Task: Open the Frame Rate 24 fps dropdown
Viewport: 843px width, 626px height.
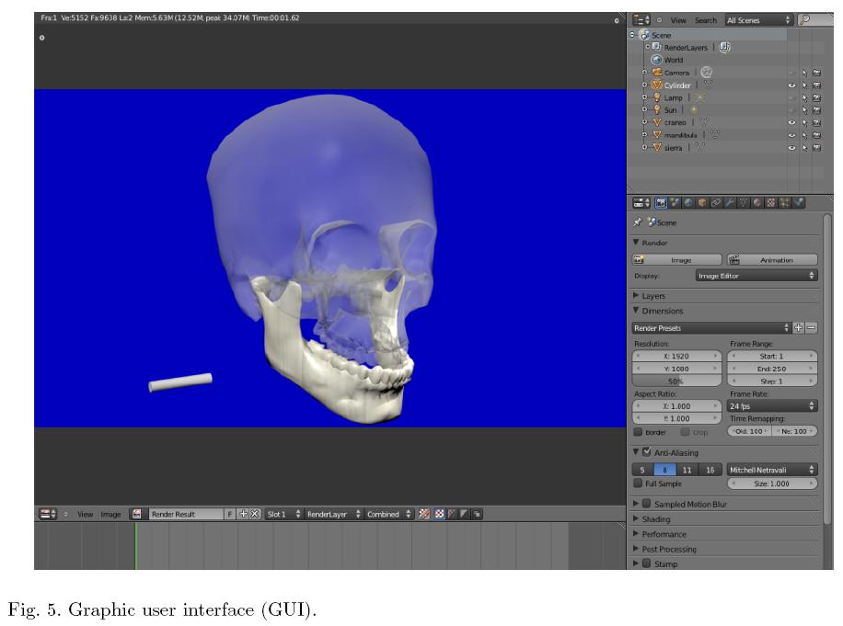Action: pyautogui.click(x=771, y=405)
